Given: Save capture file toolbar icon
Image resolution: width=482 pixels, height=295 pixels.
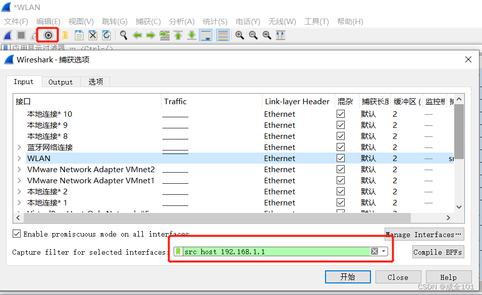Looking at the screenshot, I should (x=79, y=35).
